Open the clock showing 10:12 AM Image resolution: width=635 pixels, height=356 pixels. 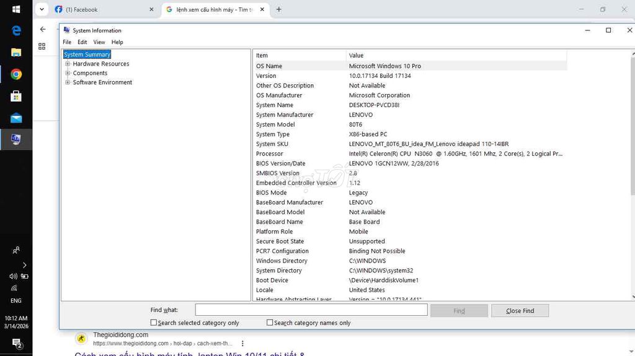pyautogui.click(x=16, y=322)
